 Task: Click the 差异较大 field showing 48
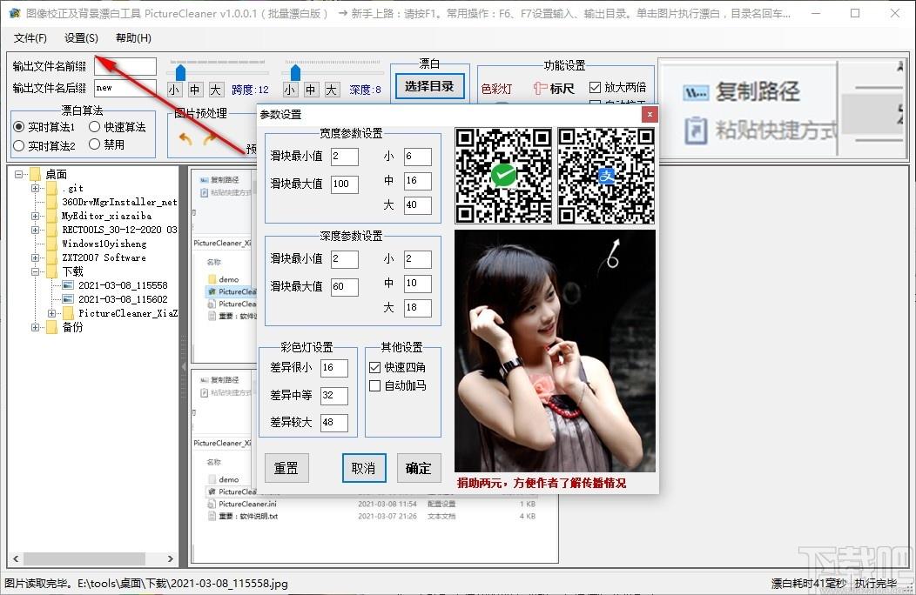(x=334, y=423)
